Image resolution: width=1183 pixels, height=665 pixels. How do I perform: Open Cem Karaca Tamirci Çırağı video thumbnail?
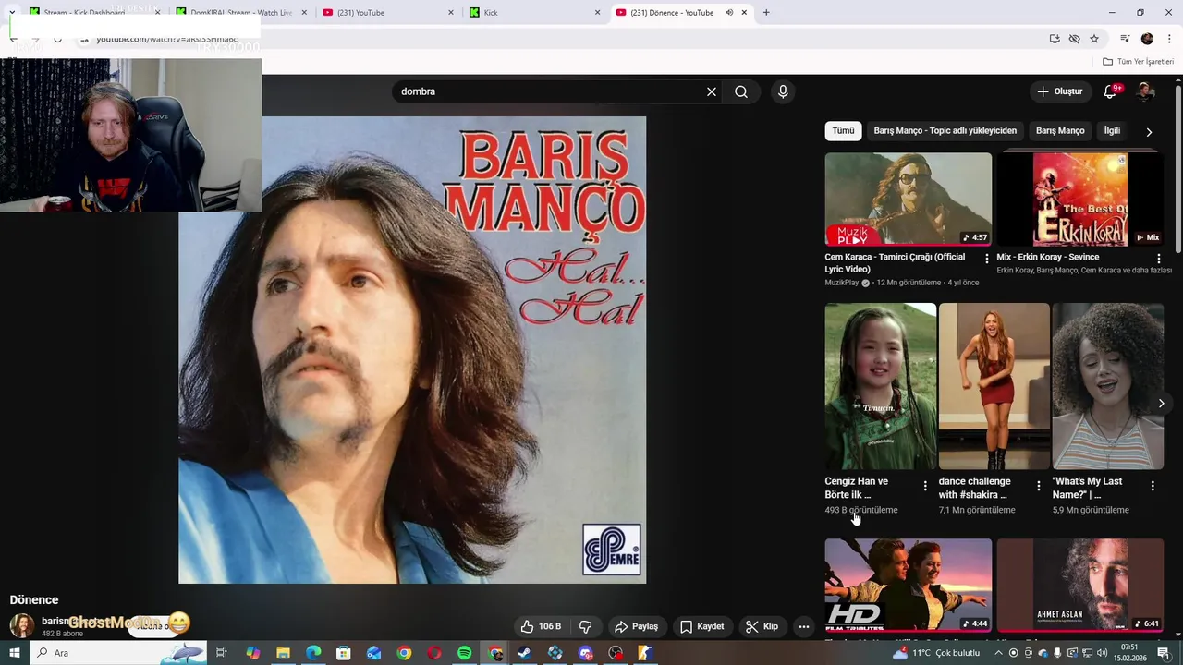click(x=909, y=199)
